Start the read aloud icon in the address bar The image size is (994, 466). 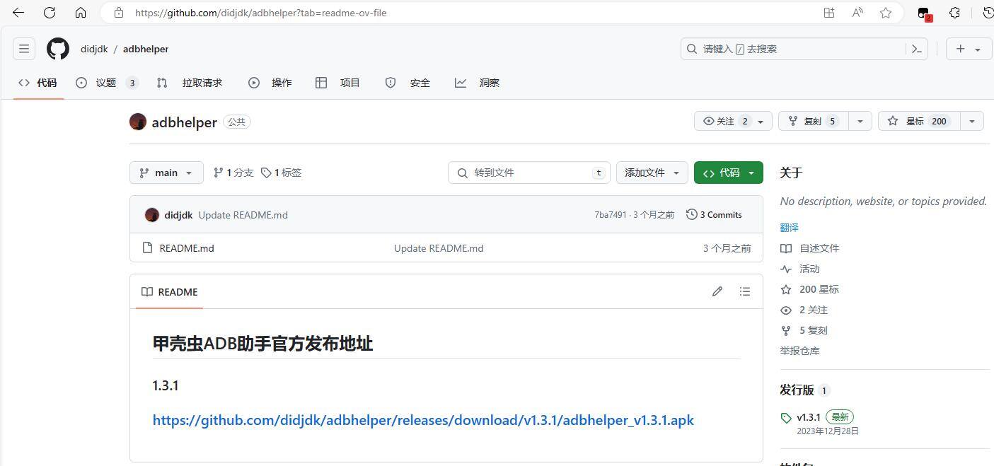(x=857, y=13)
